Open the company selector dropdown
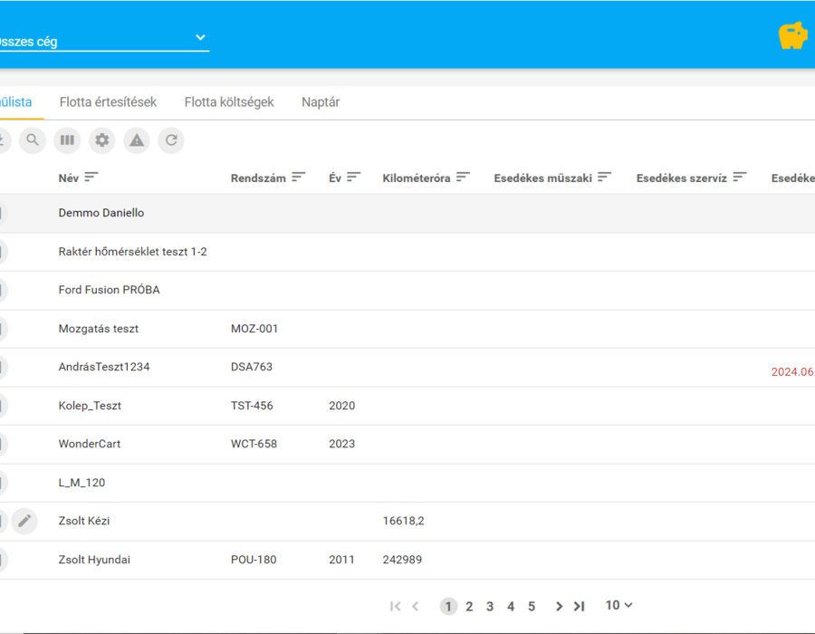815x634 pixels. (x=104, y=40)
